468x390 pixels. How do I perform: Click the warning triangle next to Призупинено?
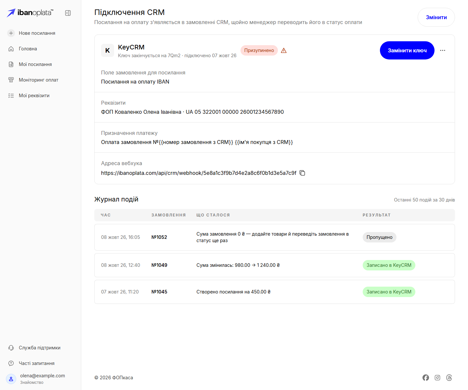(284, 50)
